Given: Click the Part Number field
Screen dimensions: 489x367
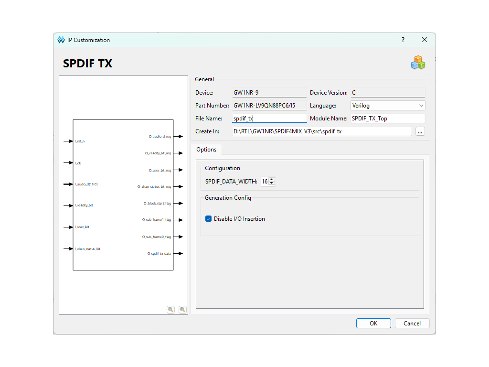Looking at the screenshot, I should click(269, 106).
